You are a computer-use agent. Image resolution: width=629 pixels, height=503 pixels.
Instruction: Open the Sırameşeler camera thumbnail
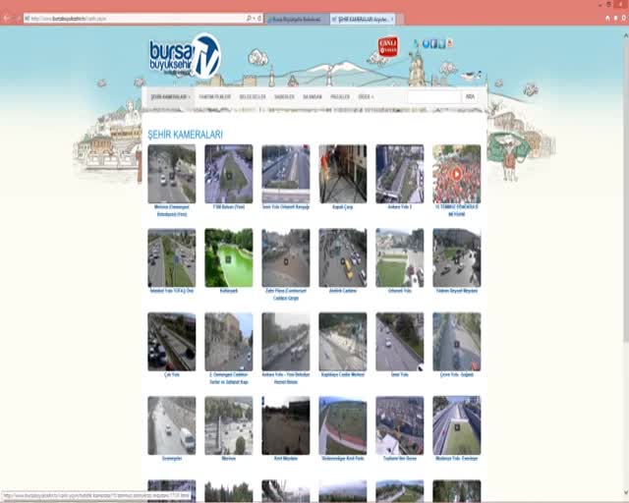point(172,425)
